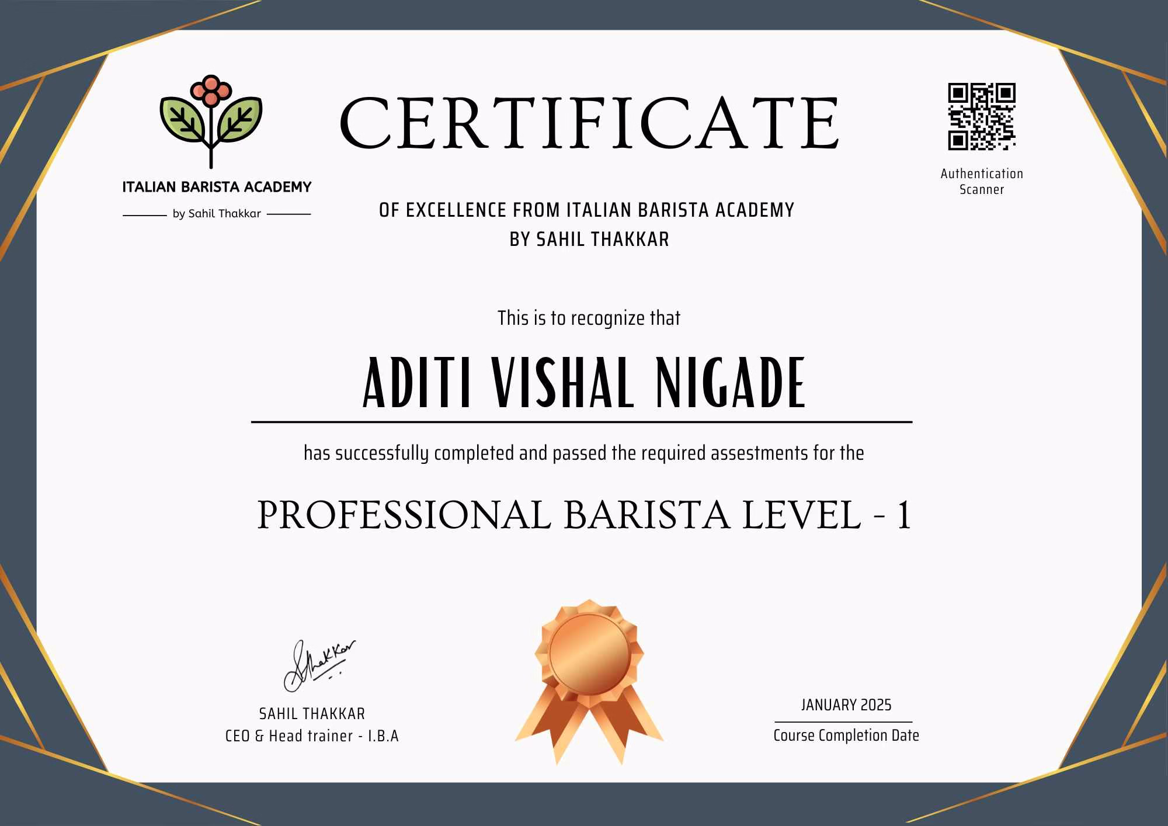Click the 'Of Excellence From Italian Barista Academy' subtitle
Screen dimensions: 1168x826
[x=586, y=210]
